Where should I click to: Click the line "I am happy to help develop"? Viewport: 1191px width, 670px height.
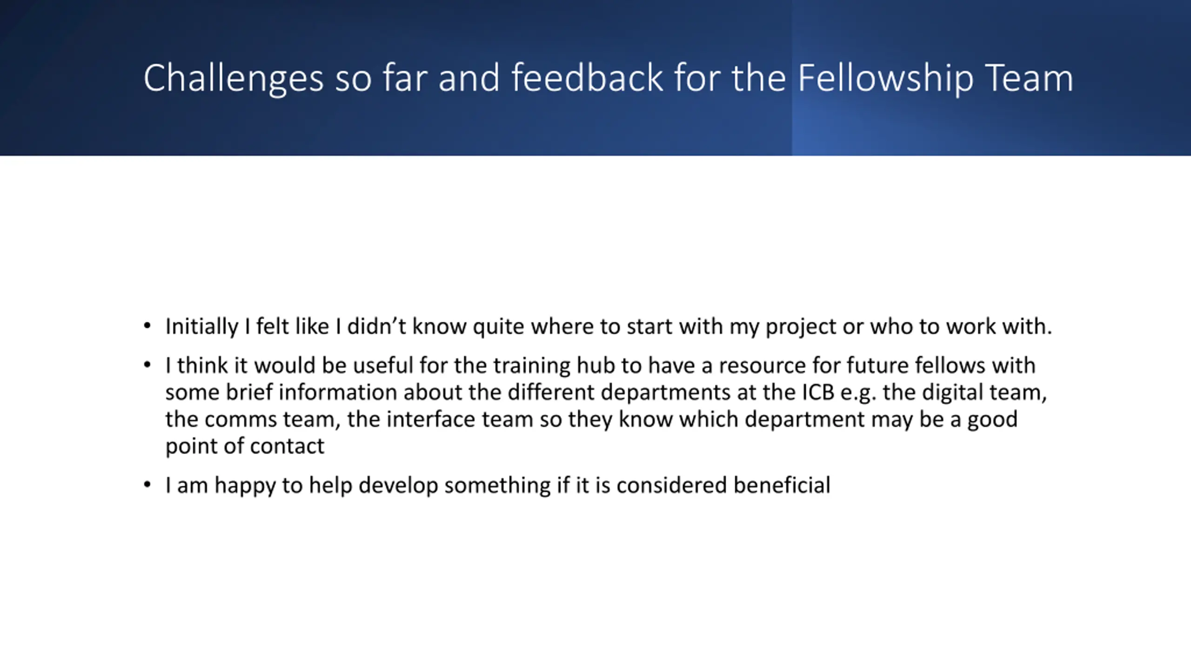tap(498, 486)
